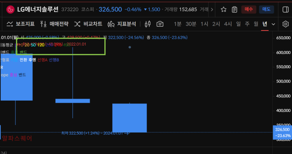The height and width of the screenshot is (154, 292).
Task: Toggle the side panel icon
Action: coord(286,9)
